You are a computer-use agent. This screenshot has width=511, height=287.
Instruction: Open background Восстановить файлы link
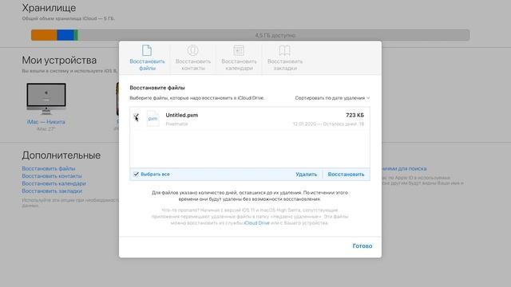(x=49, y=168)
